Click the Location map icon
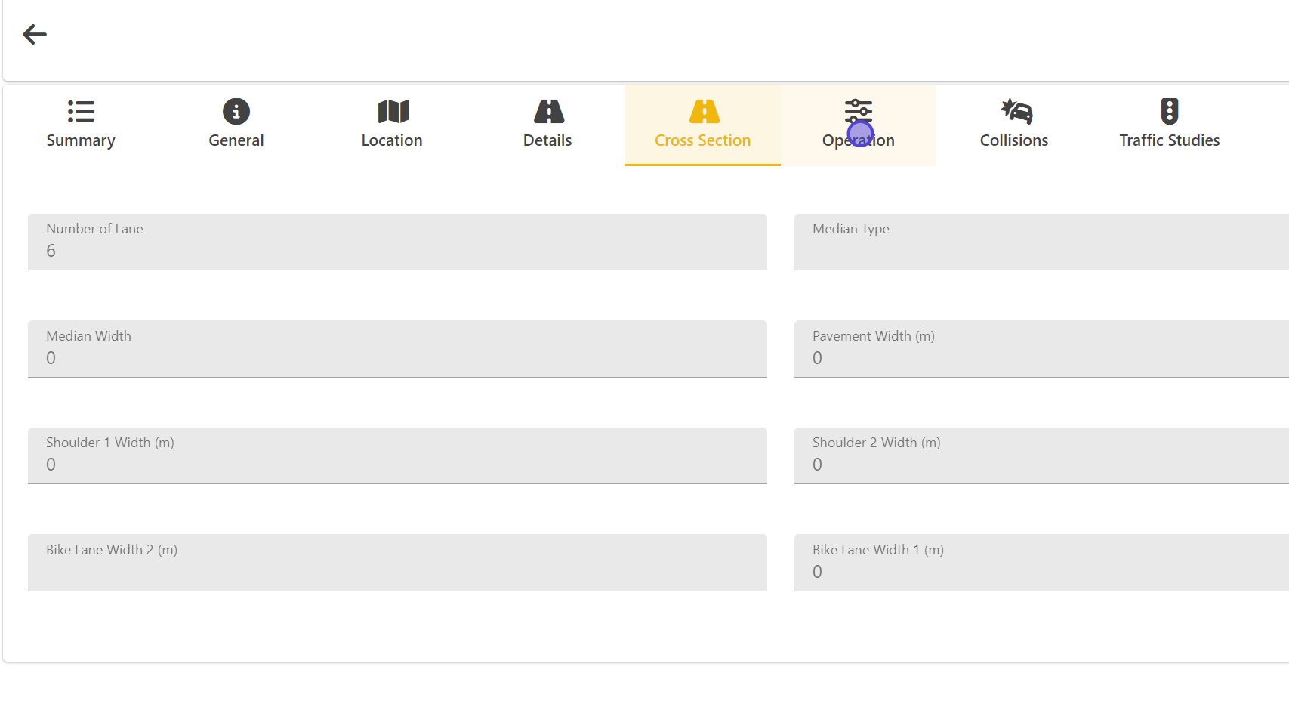Image resolution: width=1289 pixels, height=704 pixels. click(x=393, y=111)
